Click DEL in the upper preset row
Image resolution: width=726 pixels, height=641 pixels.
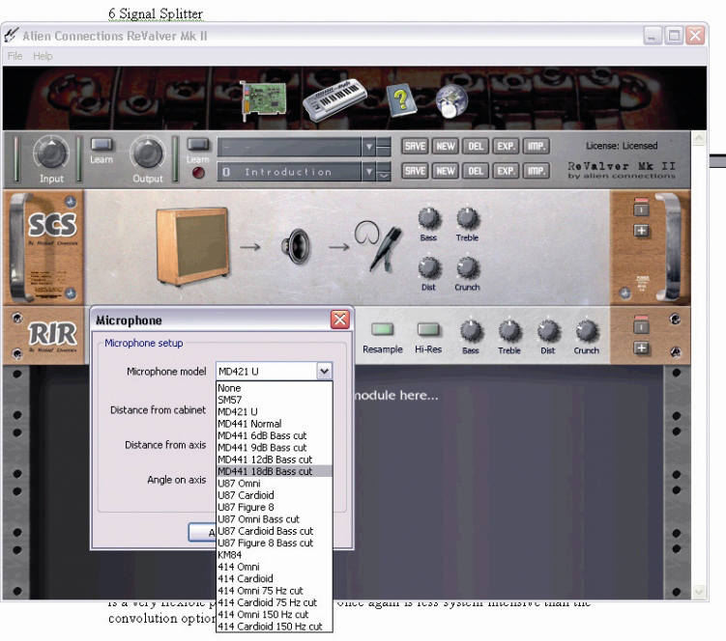click(476, 147)
